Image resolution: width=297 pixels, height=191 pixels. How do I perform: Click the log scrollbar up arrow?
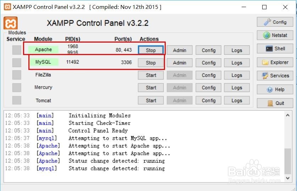[288, 115]
